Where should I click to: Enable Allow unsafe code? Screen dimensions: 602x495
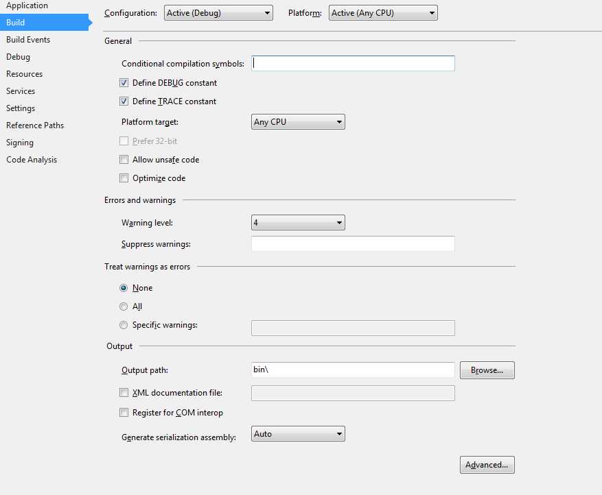[x=124, y=160]
